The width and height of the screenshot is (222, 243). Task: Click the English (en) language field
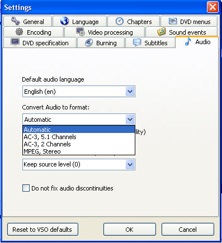79,92
